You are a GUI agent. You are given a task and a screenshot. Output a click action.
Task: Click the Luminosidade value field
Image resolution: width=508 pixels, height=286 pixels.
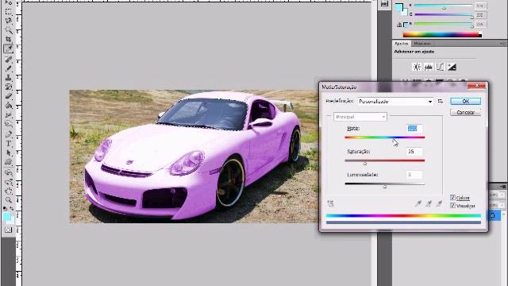tap(414, 175)
